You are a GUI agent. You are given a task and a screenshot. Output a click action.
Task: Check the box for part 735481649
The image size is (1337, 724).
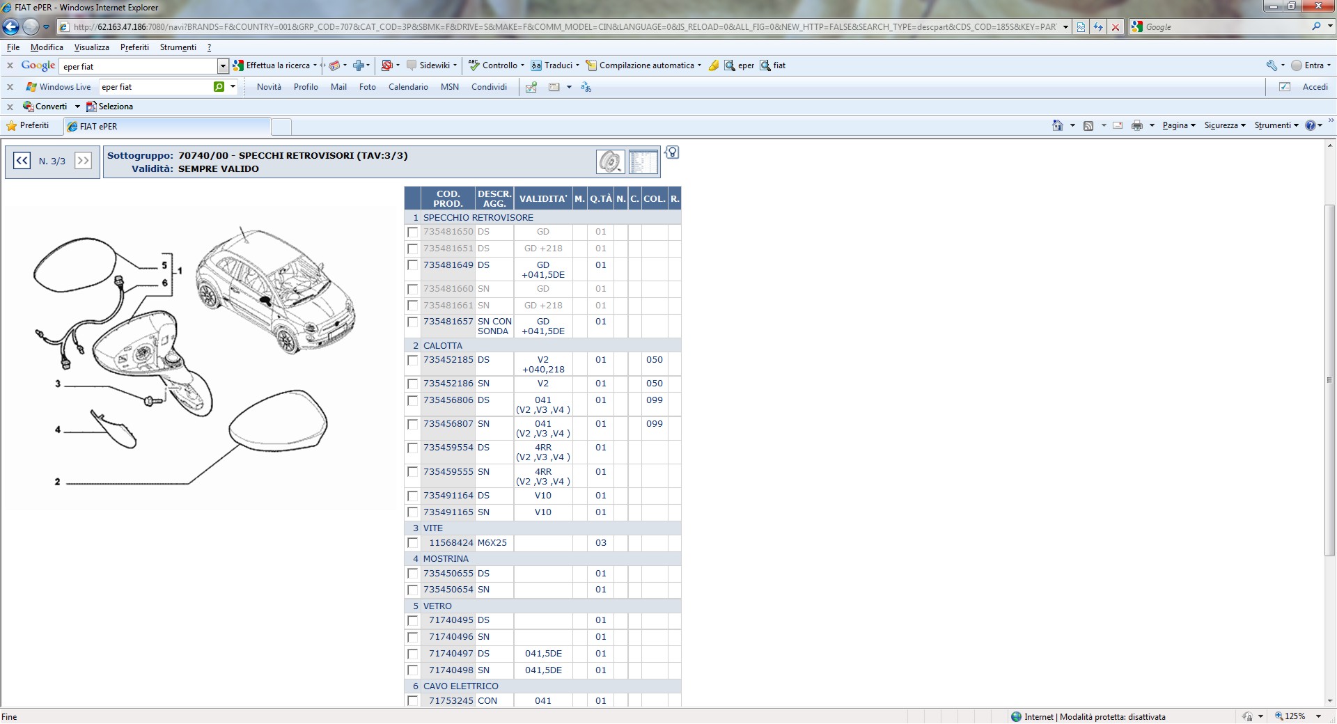coord(412,265)
